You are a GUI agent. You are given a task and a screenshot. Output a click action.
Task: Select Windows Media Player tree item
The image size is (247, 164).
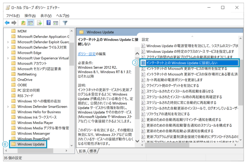[x=35, y=123]
